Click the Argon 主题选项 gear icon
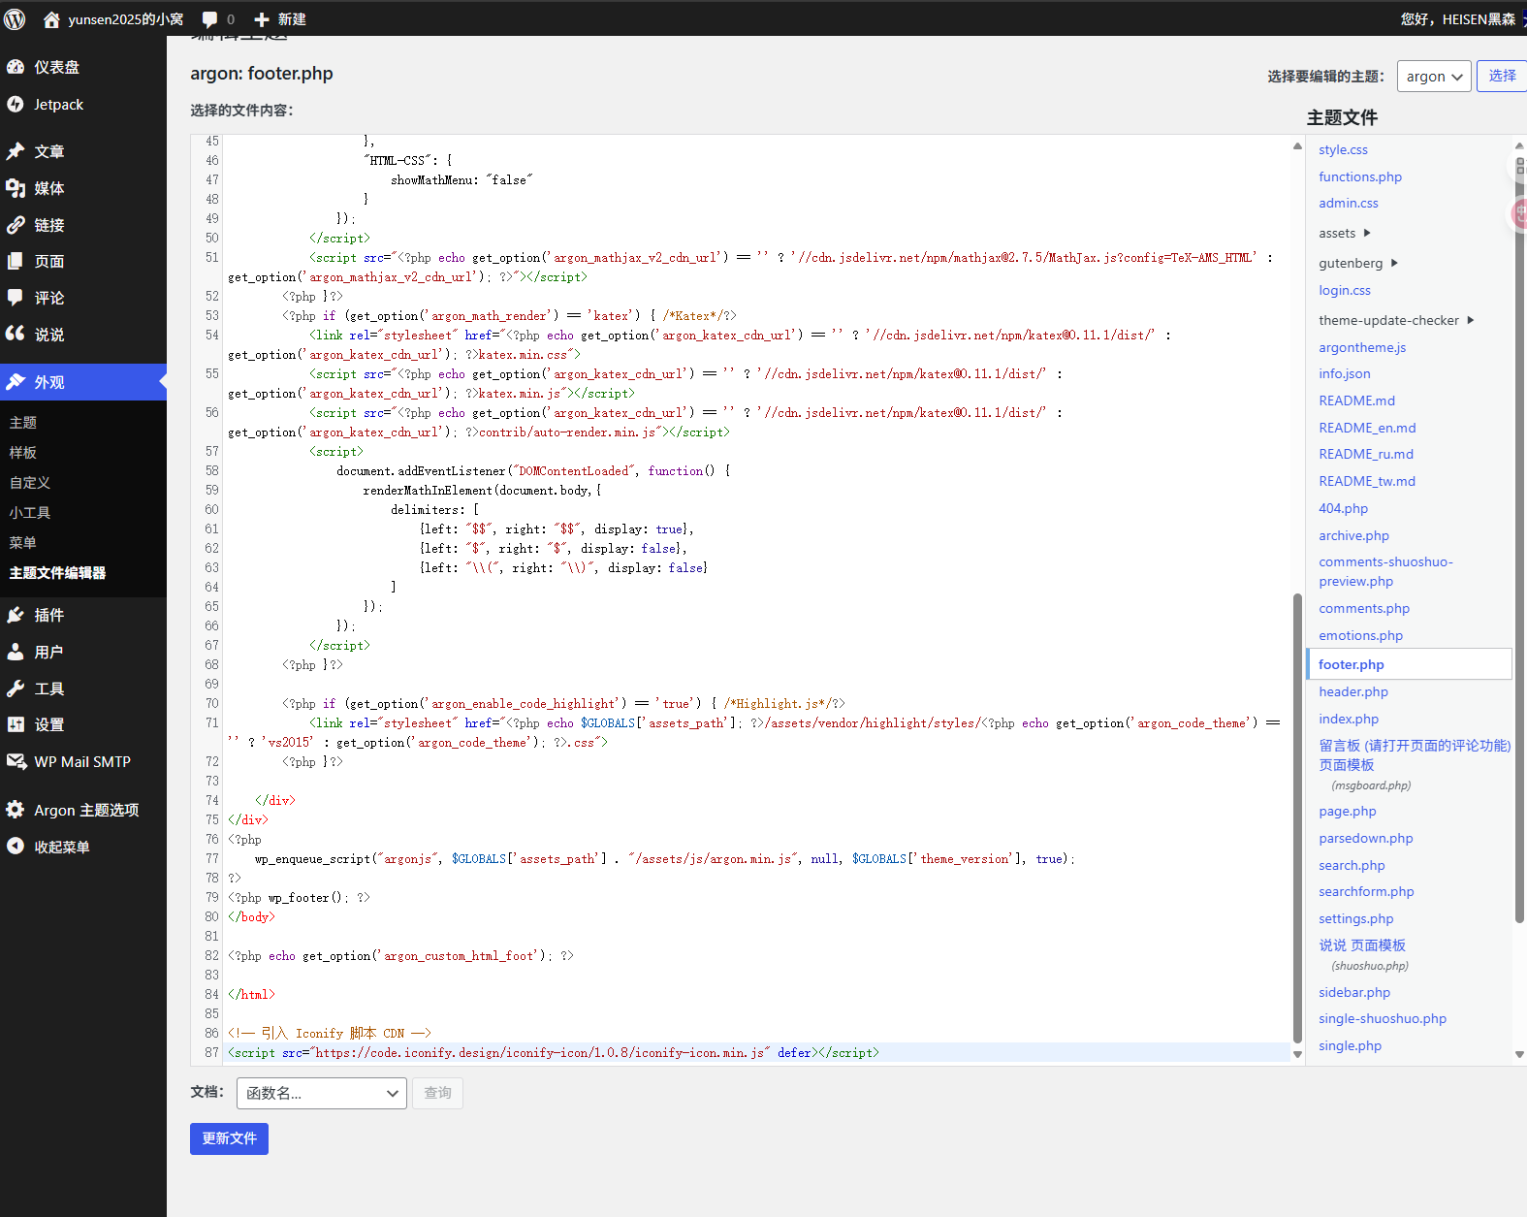1527x1217 pixels. point(16,810)
